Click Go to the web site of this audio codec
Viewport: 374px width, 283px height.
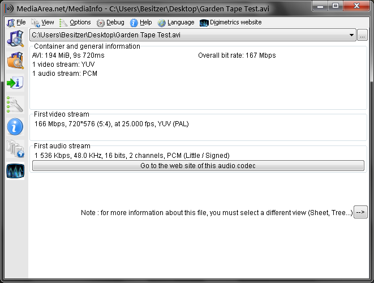click(x=198, y=166)
